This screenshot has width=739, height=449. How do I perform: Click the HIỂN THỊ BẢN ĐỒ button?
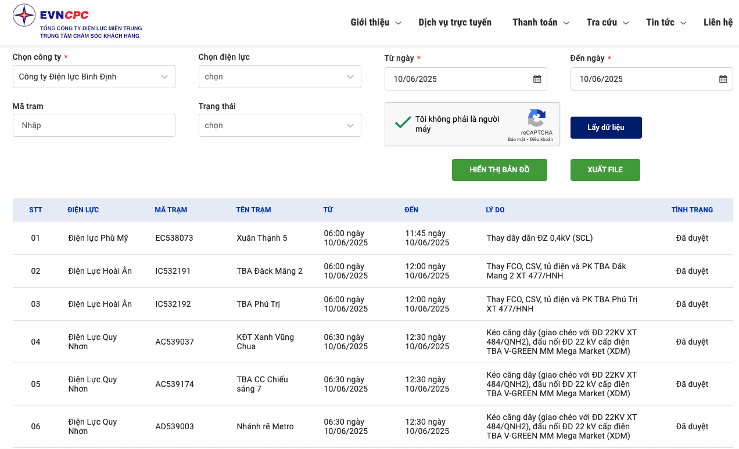coord(499,170)
